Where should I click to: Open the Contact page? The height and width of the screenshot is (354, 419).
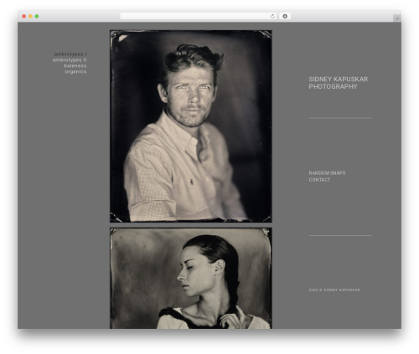tap(319, 180)
